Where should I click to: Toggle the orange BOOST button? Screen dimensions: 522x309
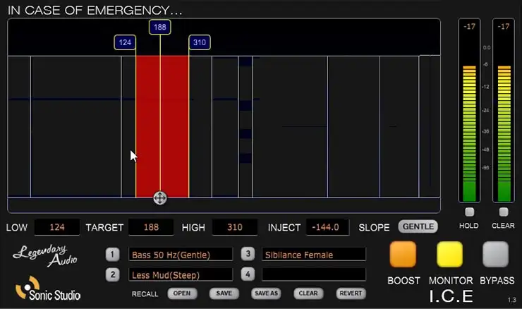click(x=403, y=255)
